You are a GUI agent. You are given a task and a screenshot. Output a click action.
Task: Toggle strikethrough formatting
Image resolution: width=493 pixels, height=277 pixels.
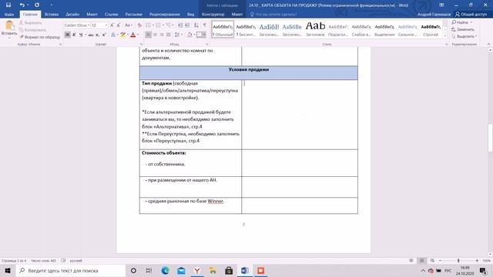(91, 35)
